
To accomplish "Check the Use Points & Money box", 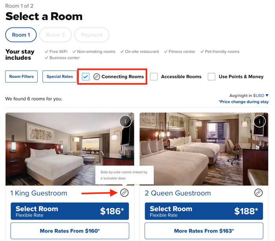I will [x=211, y=77].
